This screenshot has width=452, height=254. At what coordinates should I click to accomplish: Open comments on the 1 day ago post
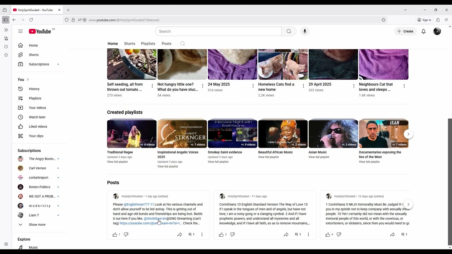coord(191,235)
